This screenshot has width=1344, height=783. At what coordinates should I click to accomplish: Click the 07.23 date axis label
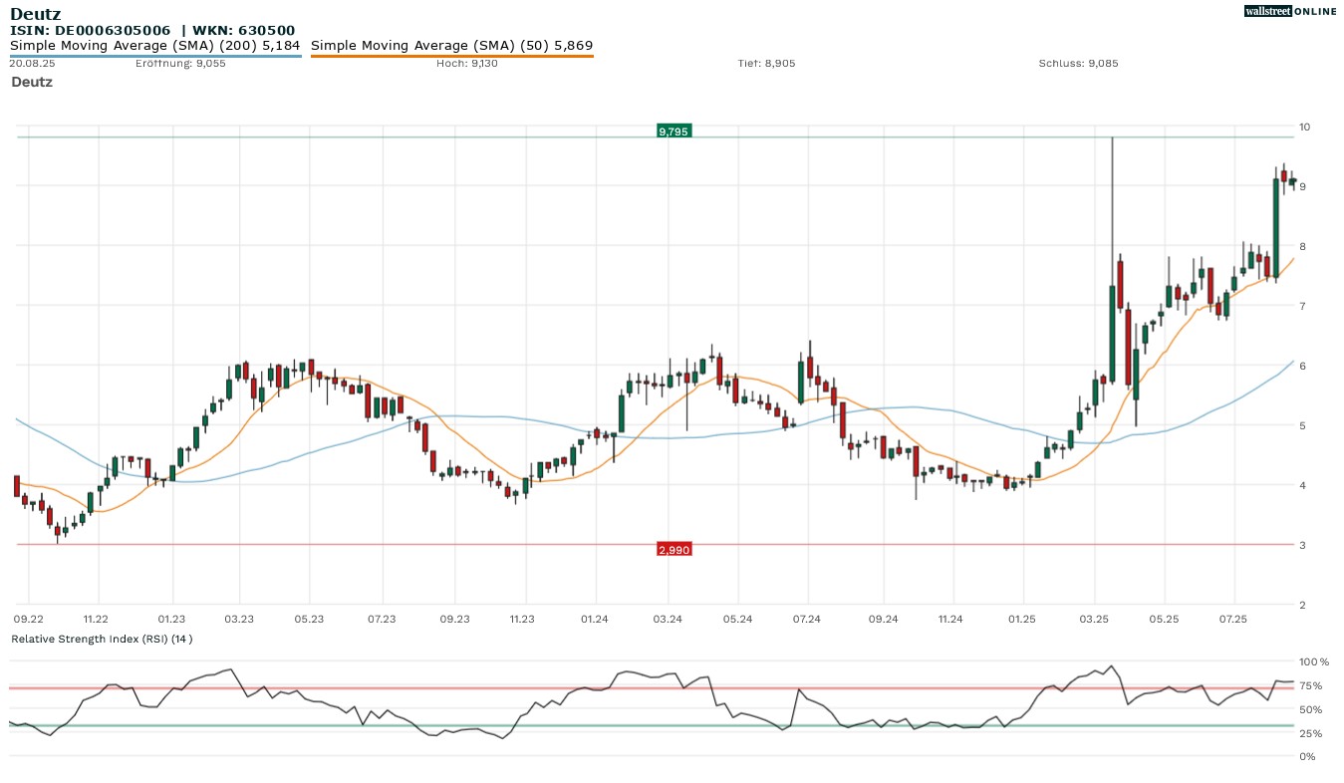pos(382,620)
